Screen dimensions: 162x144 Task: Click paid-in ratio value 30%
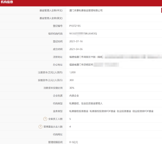coord(72,88)
